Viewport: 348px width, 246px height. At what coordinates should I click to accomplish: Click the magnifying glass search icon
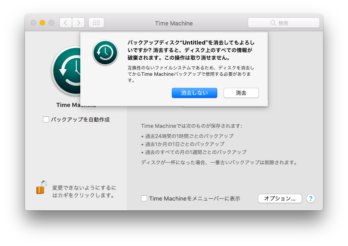coord(273,23)
